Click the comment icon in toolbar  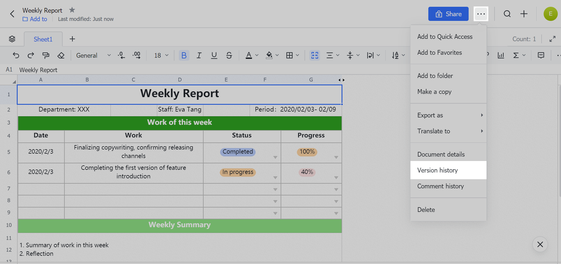pyautogui.click(x=541, y=55)
